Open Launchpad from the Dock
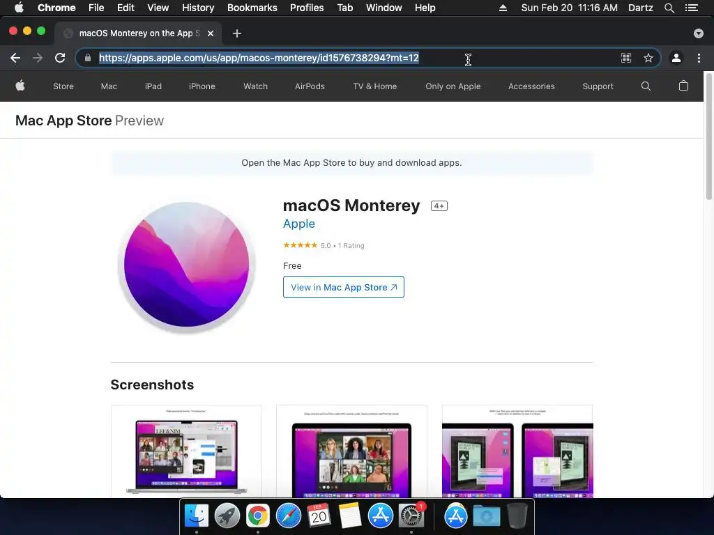The height and width of the screenshot is (535, 714). (x=227, y=516)
